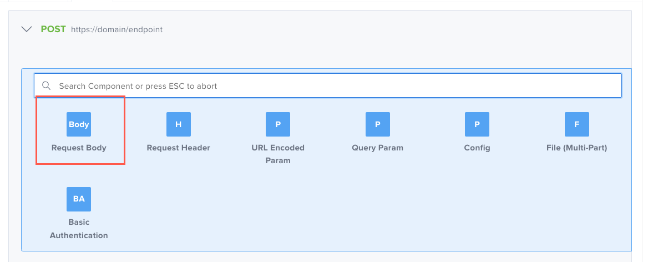Click the Request Header label
The height and width of the screenshot is (262, 648).
click(178, 148)
